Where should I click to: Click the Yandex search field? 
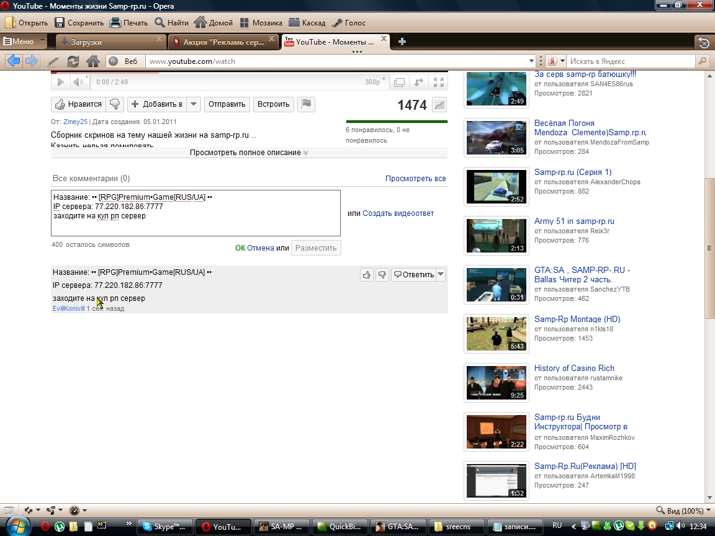click(632, 61)
